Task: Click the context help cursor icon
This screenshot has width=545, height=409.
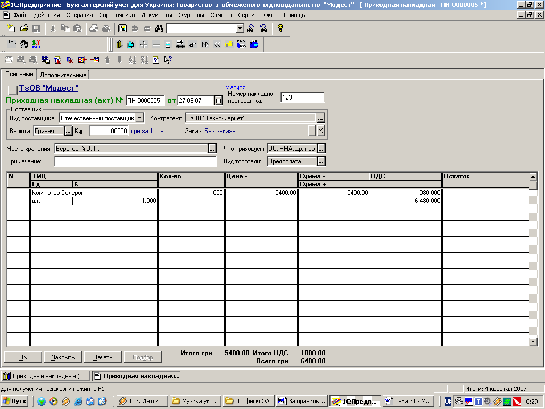Action: [168, 60]
